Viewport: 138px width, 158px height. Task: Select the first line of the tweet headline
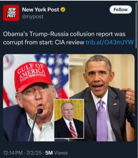point(64,34)
